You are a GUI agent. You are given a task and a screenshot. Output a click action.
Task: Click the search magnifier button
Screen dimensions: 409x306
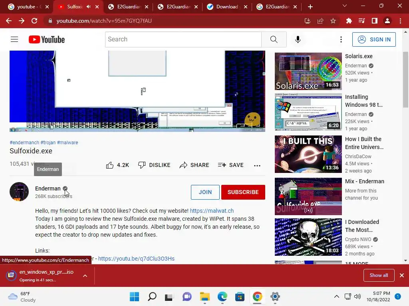click(x=274, y=39)
